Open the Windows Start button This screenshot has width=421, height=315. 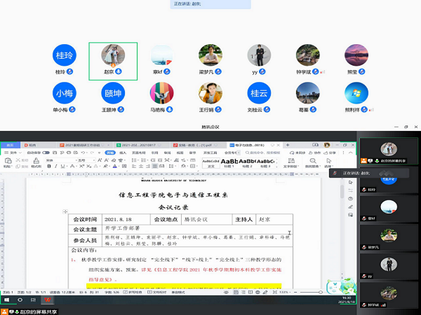[x=6, y=300]
